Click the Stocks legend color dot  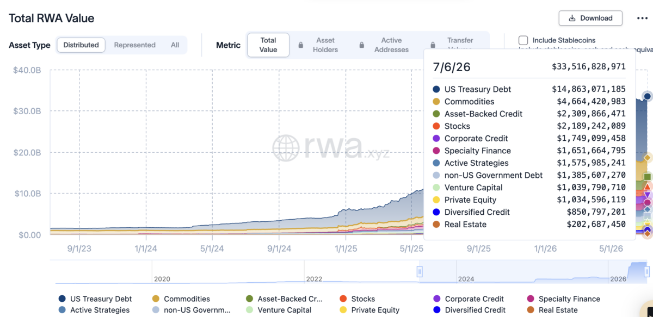(343, 299)
